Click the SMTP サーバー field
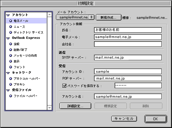Screen dimensions: 172x128 point(128,58)
